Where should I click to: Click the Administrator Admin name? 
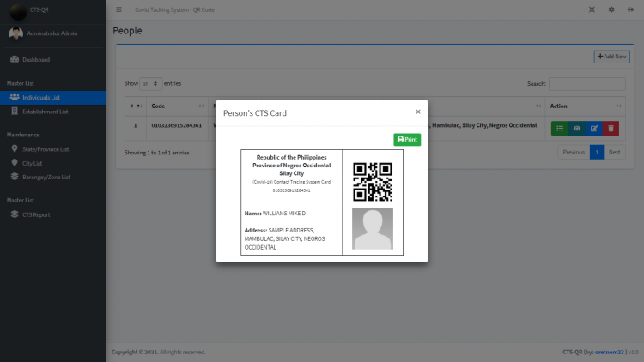(52, 33)
